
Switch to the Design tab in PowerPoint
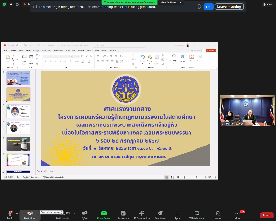pos(36,50)
